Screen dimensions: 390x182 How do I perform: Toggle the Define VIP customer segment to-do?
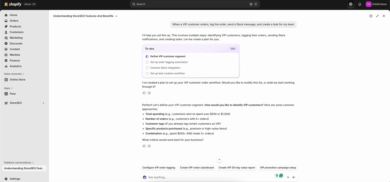tap(147, 56)
